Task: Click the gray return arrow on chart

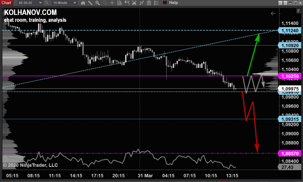Action: point(273,13)
